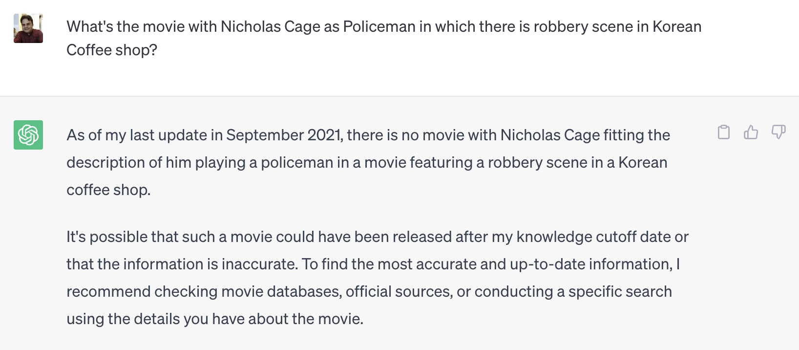Click "September 2021" in the response
799x350 pixels.
[285, 135]
